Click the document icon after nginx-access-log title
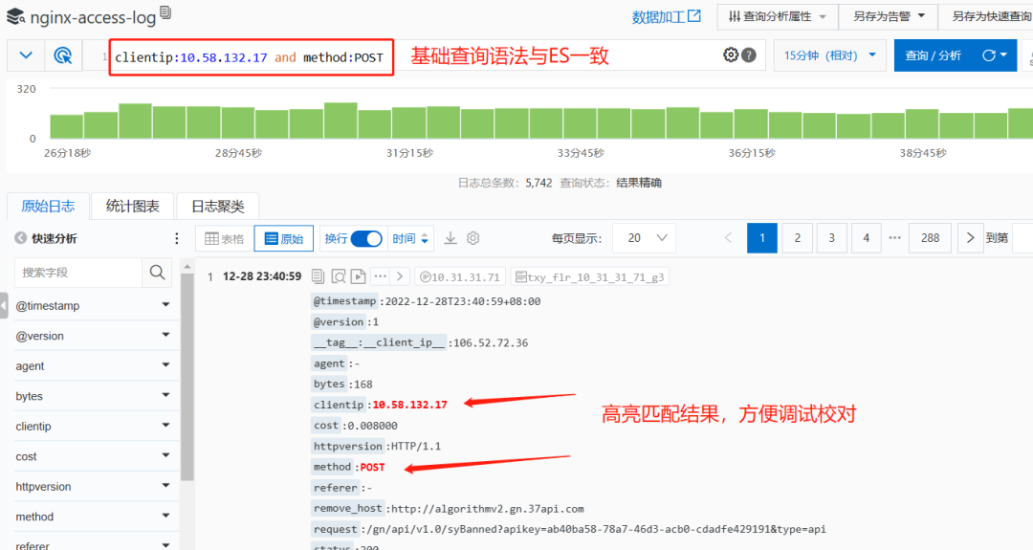Viewport: 1033px width, 550px height. [x=165, y=12]
